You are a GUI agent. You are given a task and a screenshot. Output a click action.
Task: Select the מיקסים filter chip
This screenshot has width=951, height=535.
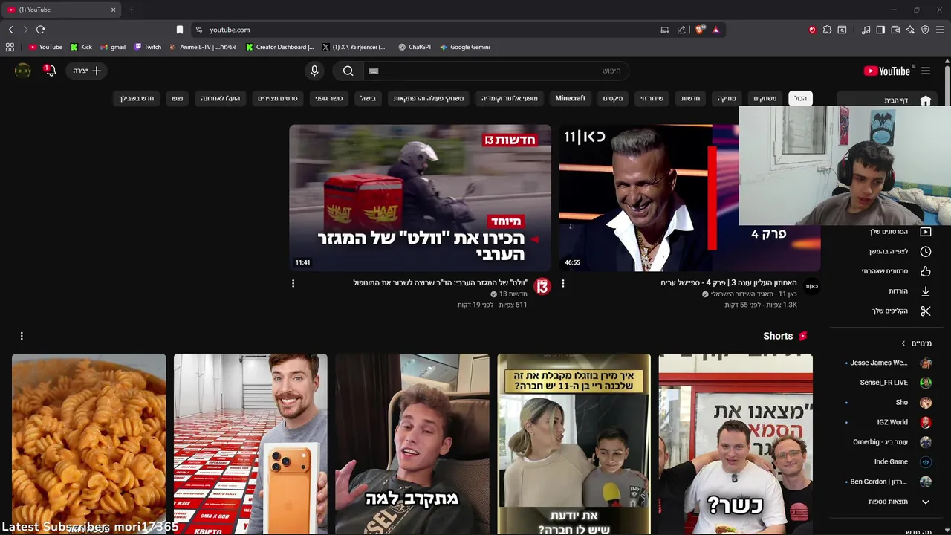pyautogui.click(x=613, y=98)
